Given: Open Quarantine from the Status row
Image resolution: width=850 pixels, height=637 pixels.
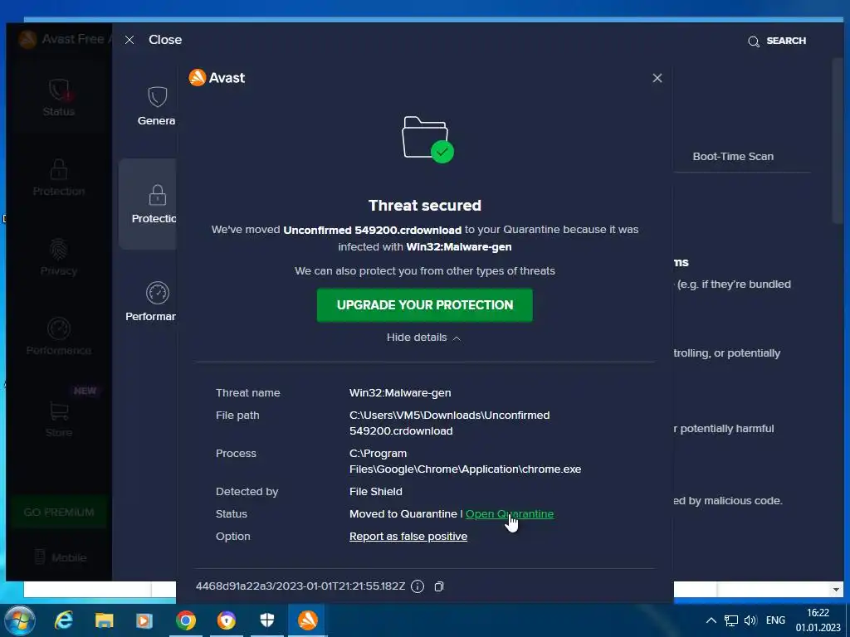Looking at the screenshot, I should 510,513.
